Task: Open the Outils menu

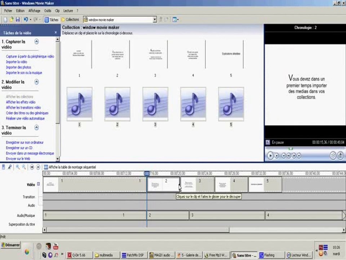Action: pos(48,10)
